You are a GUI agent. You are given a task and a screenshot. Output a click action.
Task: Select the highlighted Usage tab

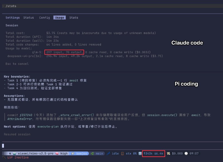(59, 18)
